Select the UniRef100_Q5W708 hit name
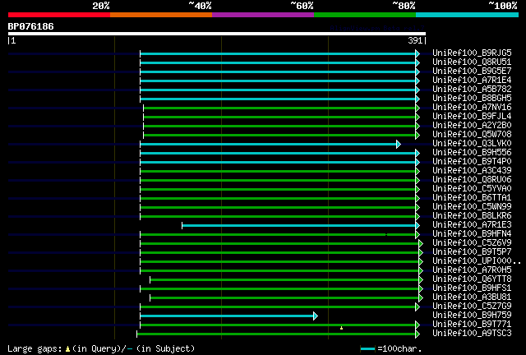 [472, 135]
